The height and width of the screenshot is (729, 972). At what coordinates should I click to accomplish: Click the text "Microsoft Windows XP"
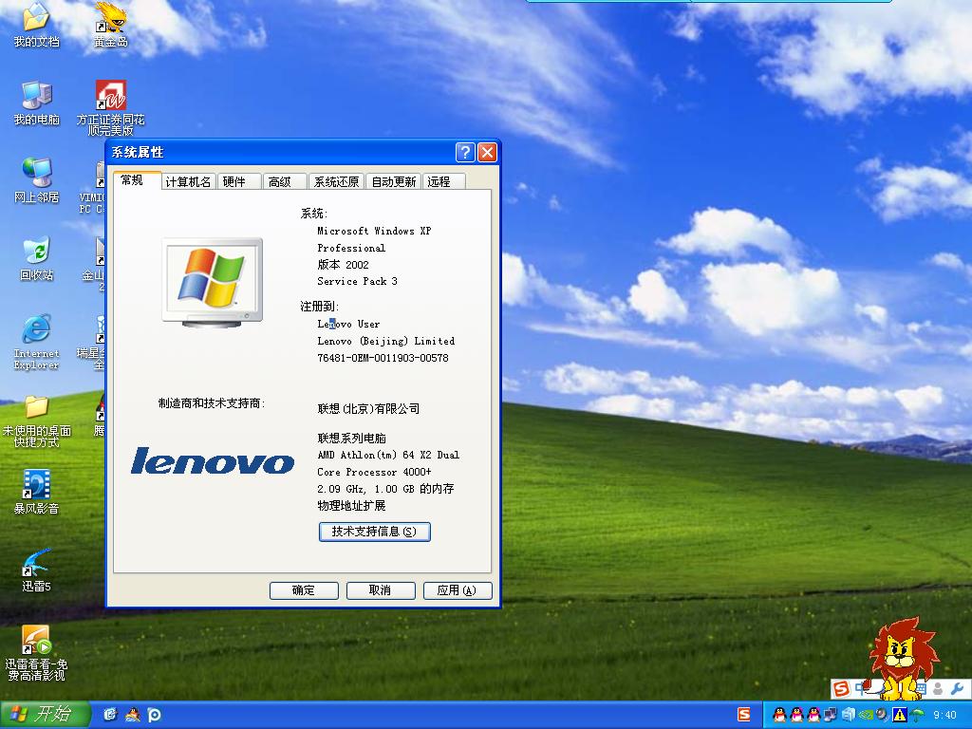point(374,231)
